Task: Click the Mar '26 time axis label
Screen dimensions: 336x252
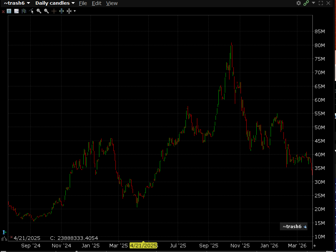Action: coord(297,246)
